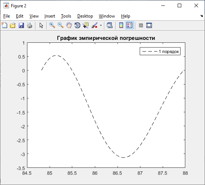Click the x-axis tick label 86.5
The image size is (205, 185).
point(117,173)
